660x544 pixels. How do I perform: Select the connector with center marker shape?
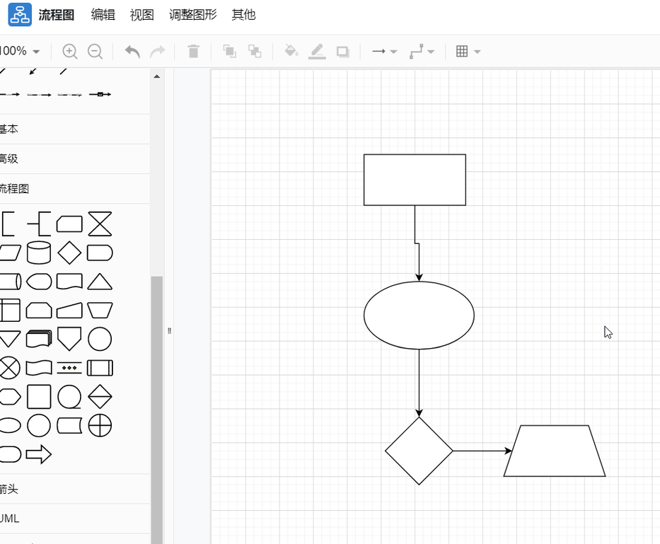point(100,94)
